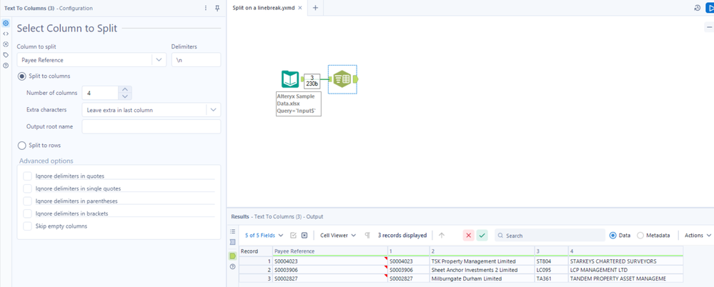714x287 pixels.
Task: Decrease Number of columns with down arrow
Action: click(x=125, y=96)
